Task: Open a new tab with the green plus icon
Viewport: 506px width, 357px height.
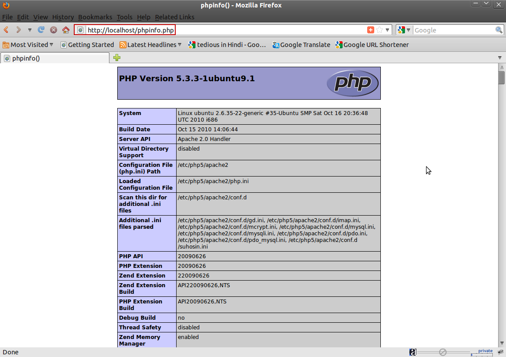Action: click(x=116, y=58)
